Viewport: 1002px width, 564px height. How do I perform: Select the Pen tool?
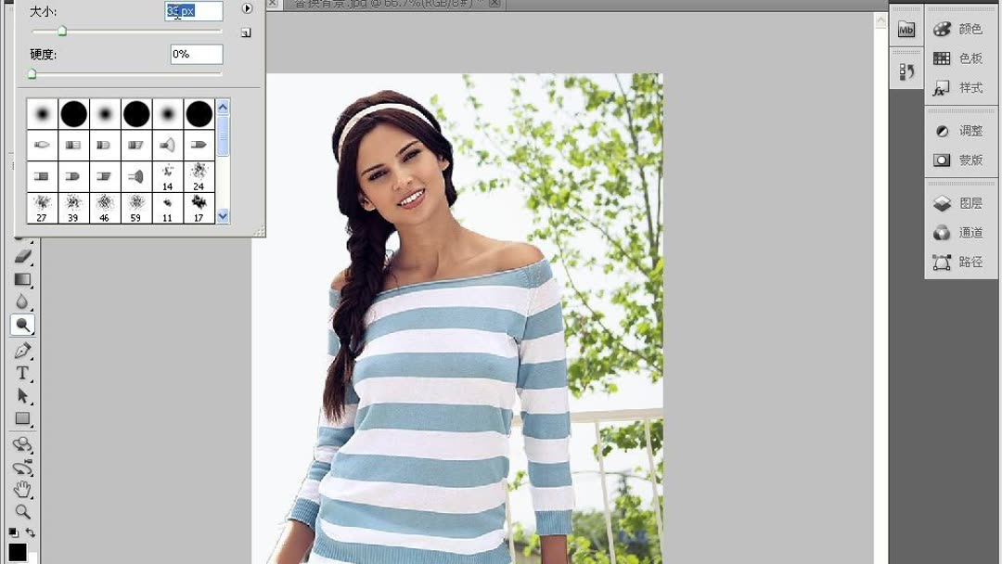pos(23,351)
